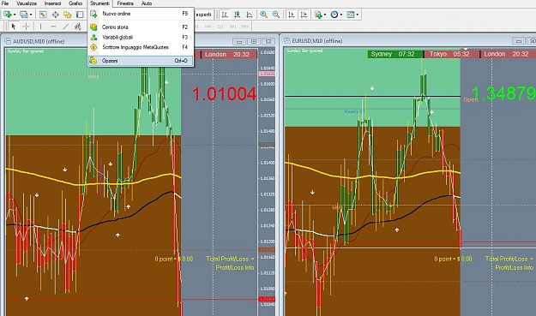Select the equidistant channel tool

78,27
